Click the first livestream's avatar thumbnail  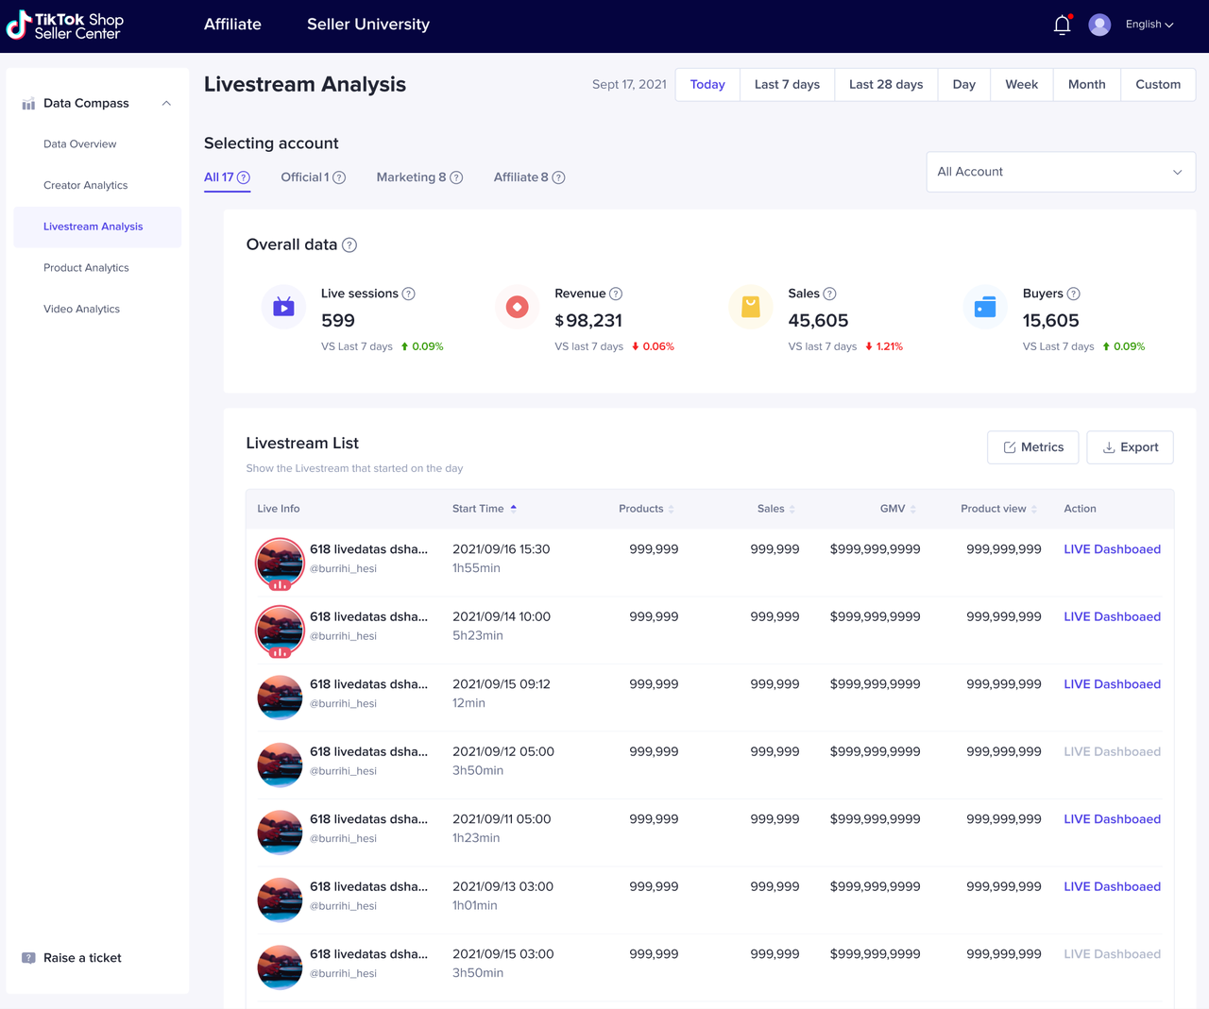pyautogui.click(x=280, y=563)
